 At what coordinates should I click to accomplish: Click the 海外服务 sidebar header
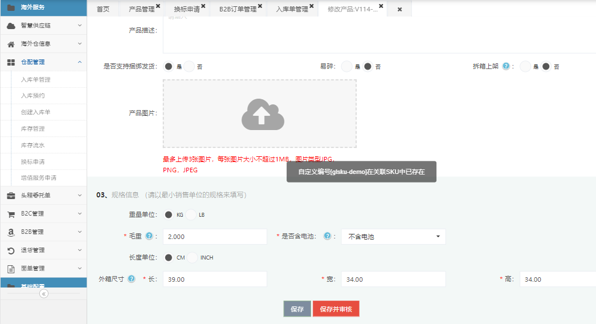pos(44,7)
